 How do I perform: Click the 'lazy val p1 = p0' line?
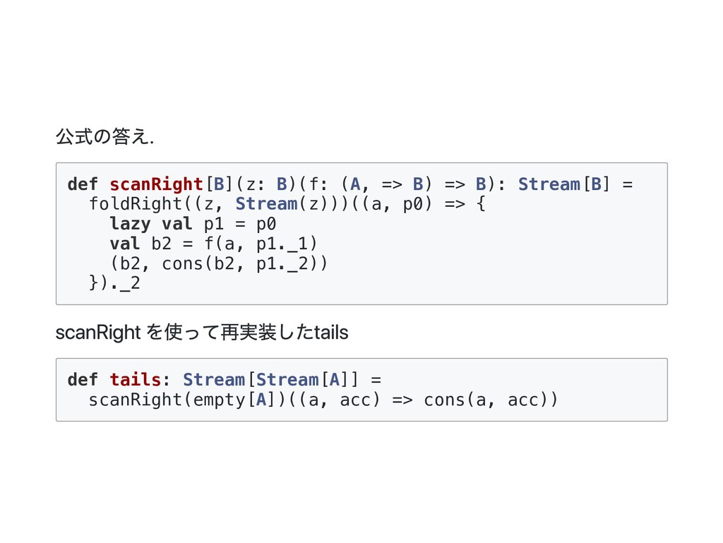click(193, 225)
